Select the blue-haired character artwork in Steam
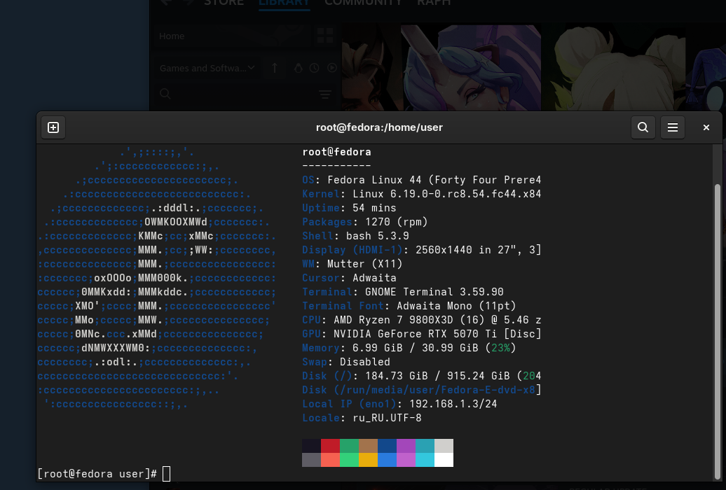Viewport: 726px width, 490px height. [471, 68]
